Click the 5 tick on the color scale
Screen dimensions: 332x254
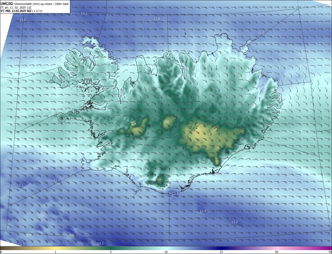(x=111, y=252)
